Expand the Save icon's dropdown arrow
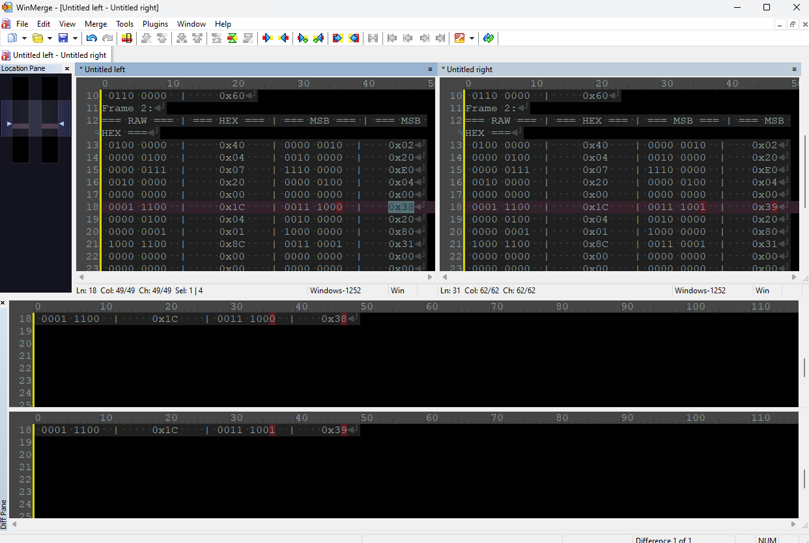This screenshot has width=809, height=543. [75, 38]
